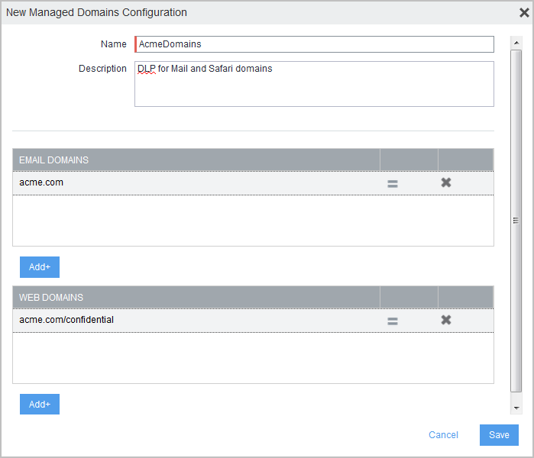Image resolution: width=534 pixels, height=458 pixels.
Task: Click the Name field containing AcmeDomains
Action: pos(314,44)
